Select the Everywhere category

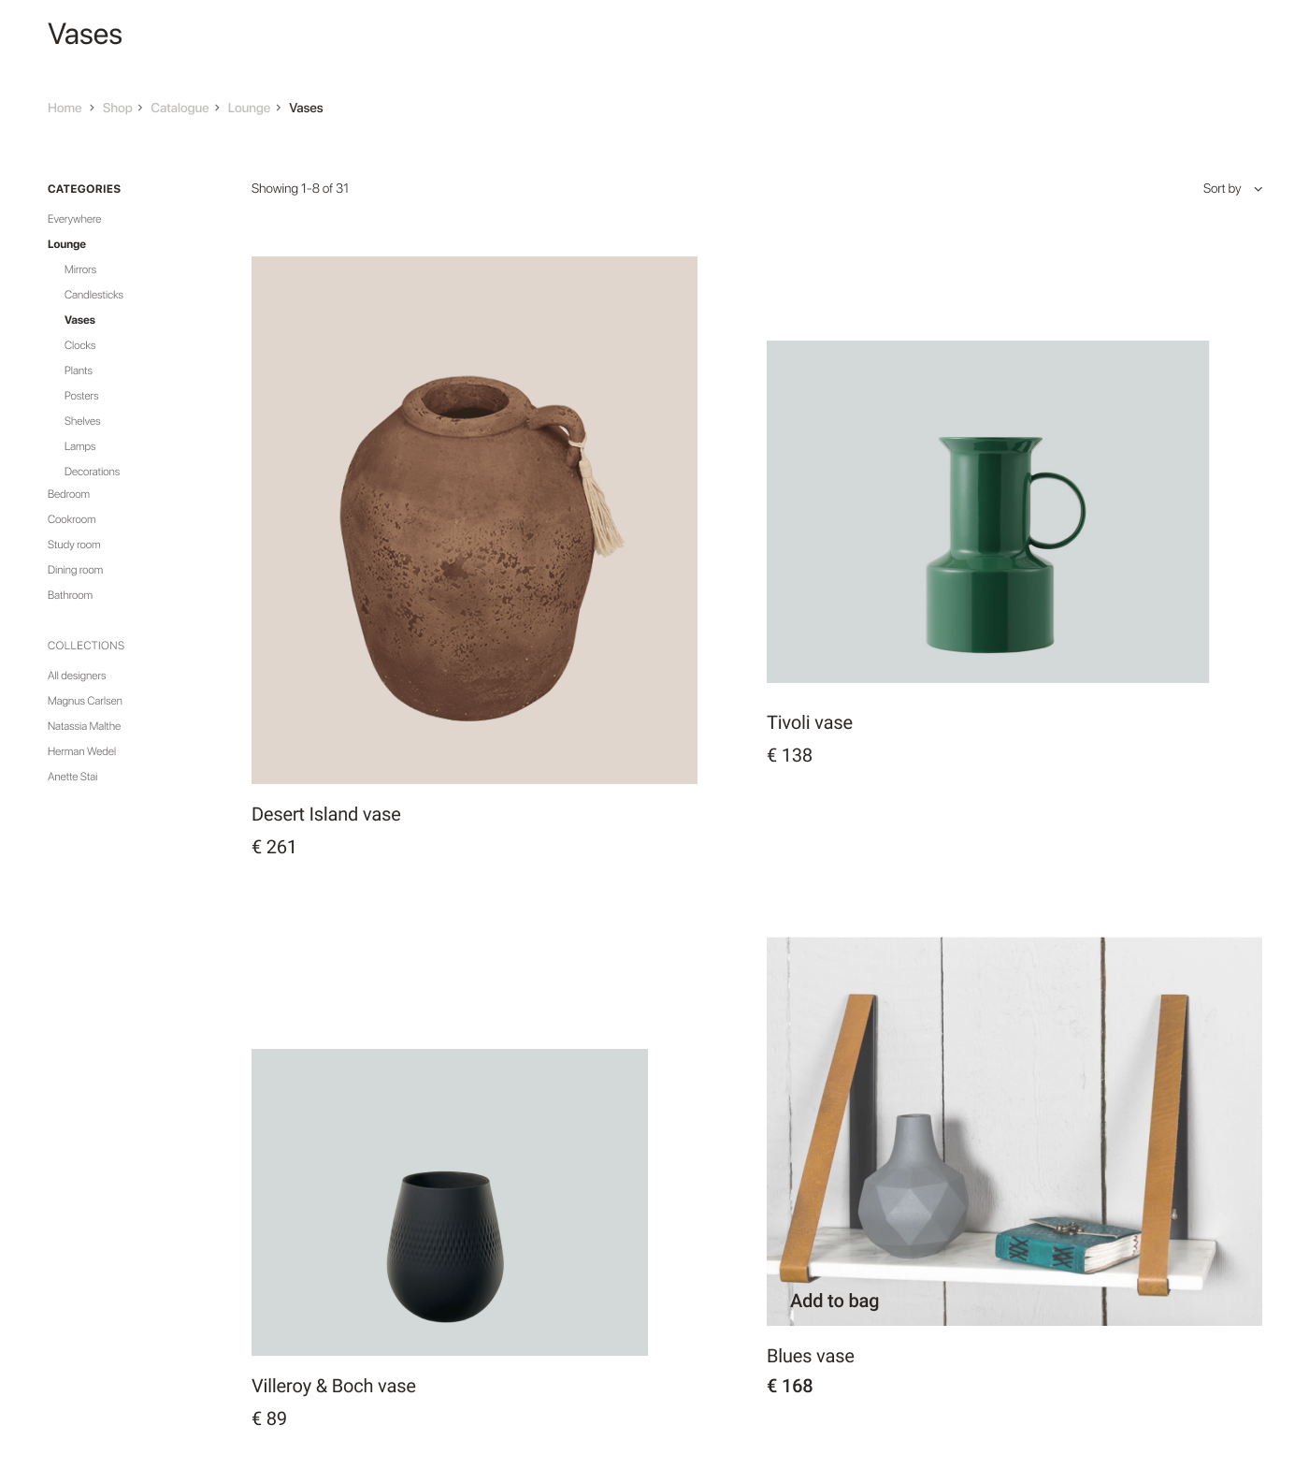point(74,219)
